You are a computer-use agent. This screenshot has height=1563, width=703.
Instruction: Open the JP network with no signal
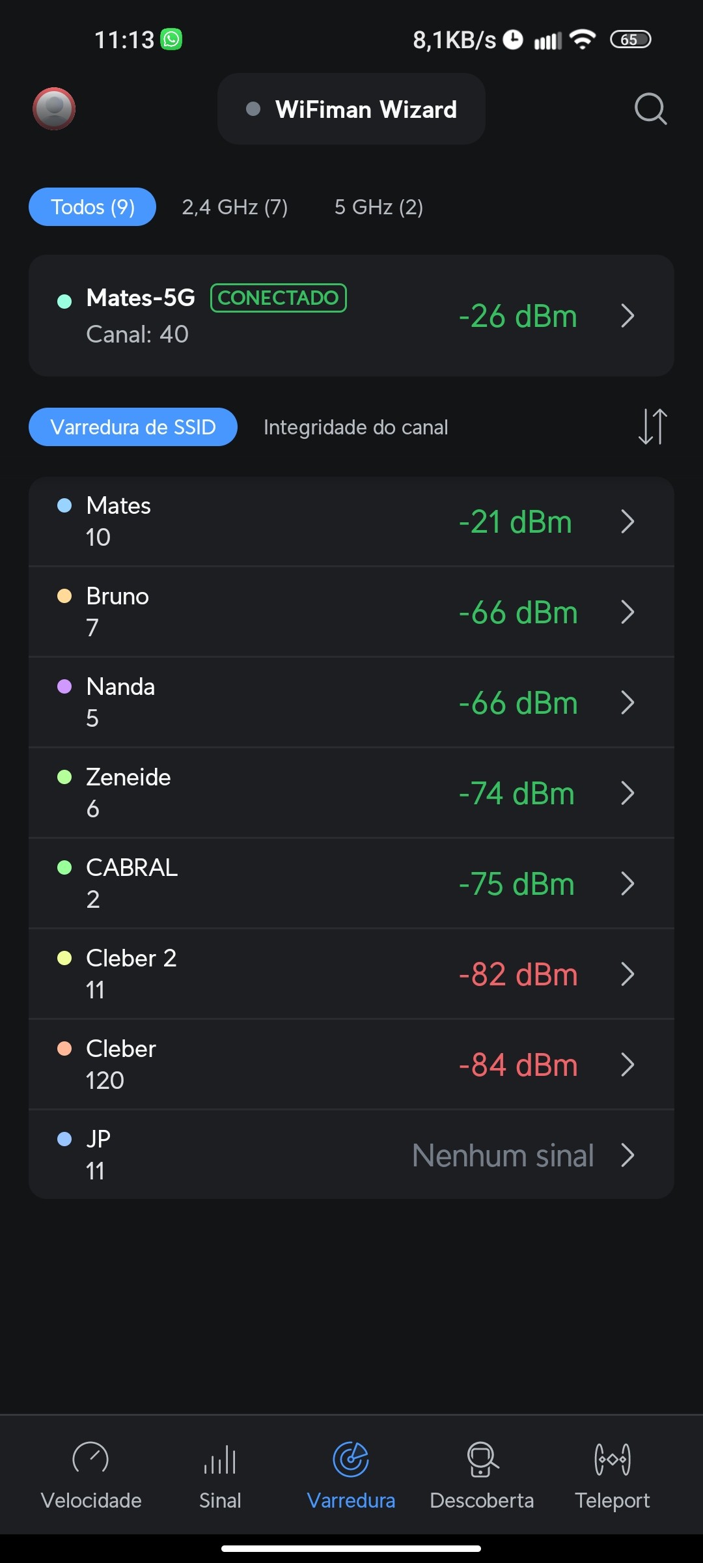tap(351, 1155)
